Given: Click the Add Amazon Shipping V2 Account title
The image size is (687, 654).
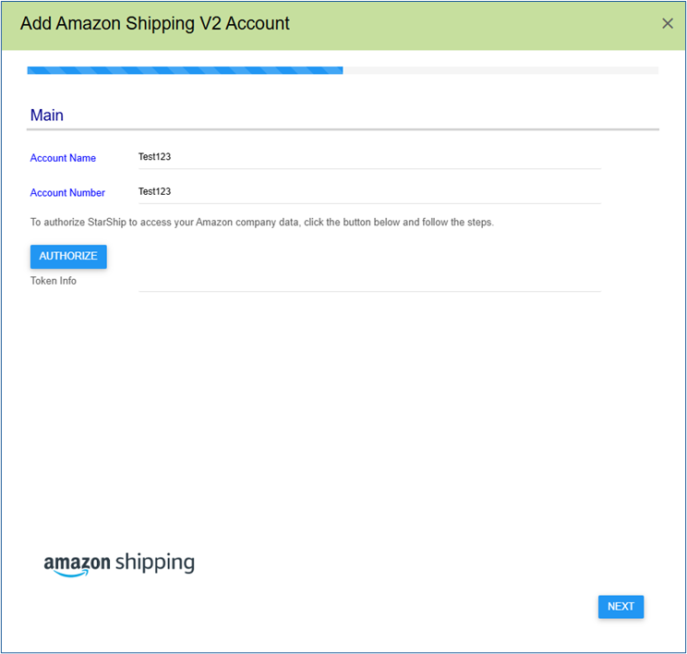Looking at the screenshot, I should pyautogui.click(x=154, y=24).
